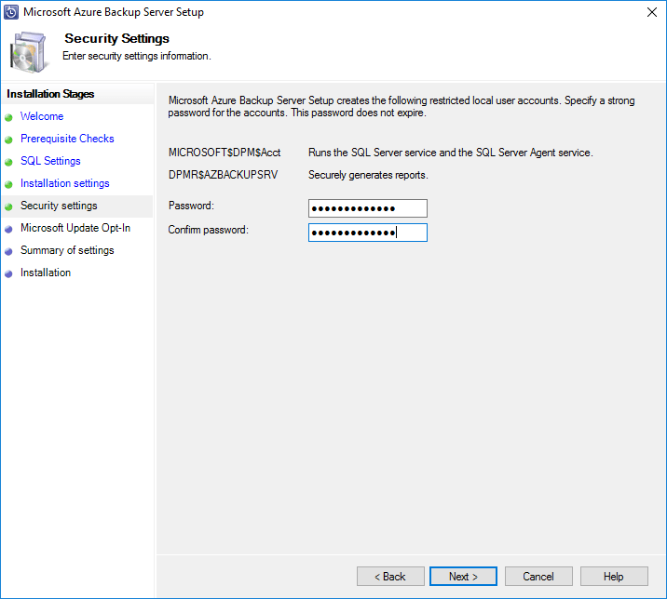Click the MICROSOFT$DPM$Acct account name
This screenshot has width=667, height=599.
click(225, 153)
